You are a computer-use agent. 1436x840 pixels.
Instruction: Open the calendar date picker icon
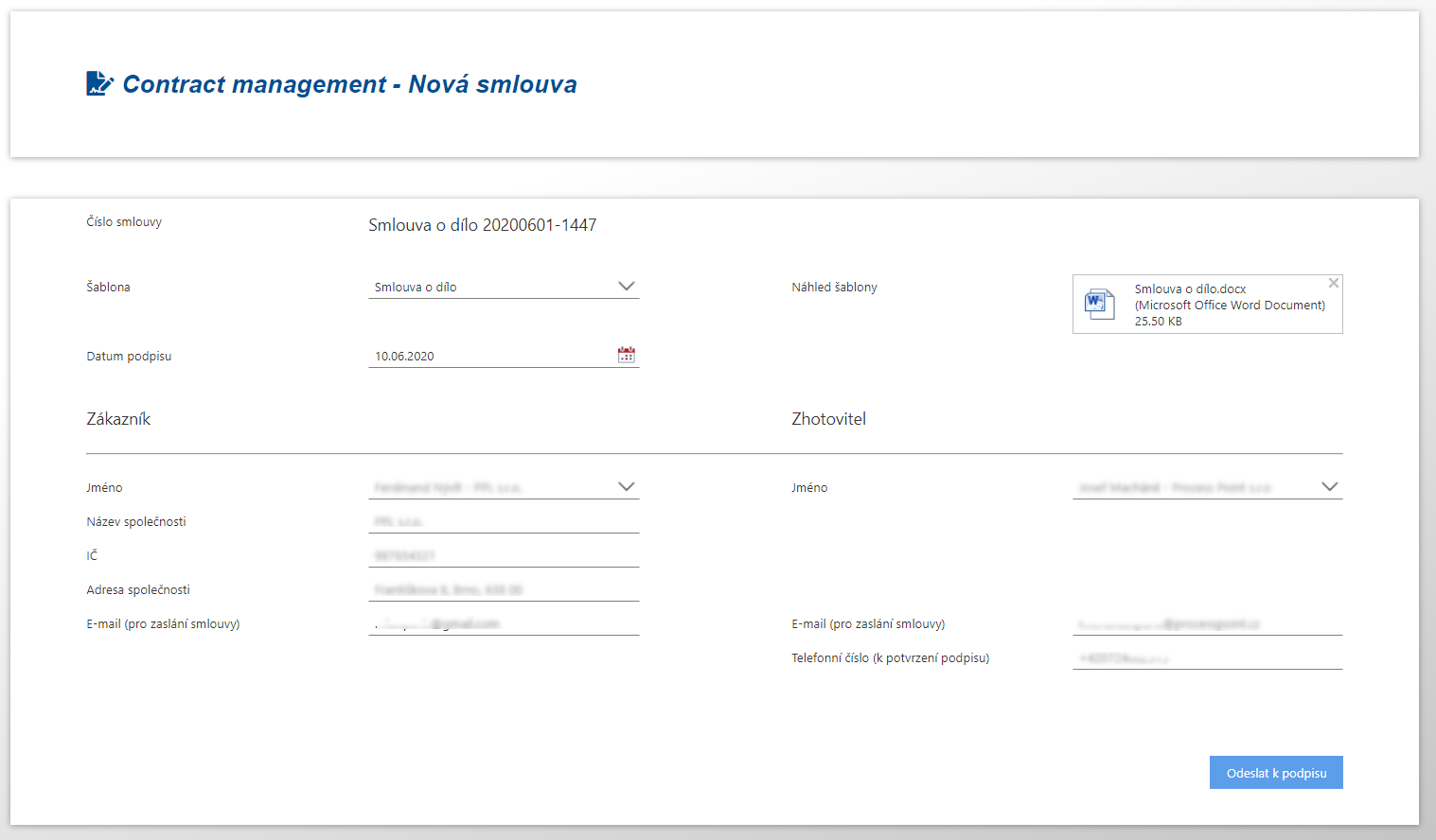626,355
